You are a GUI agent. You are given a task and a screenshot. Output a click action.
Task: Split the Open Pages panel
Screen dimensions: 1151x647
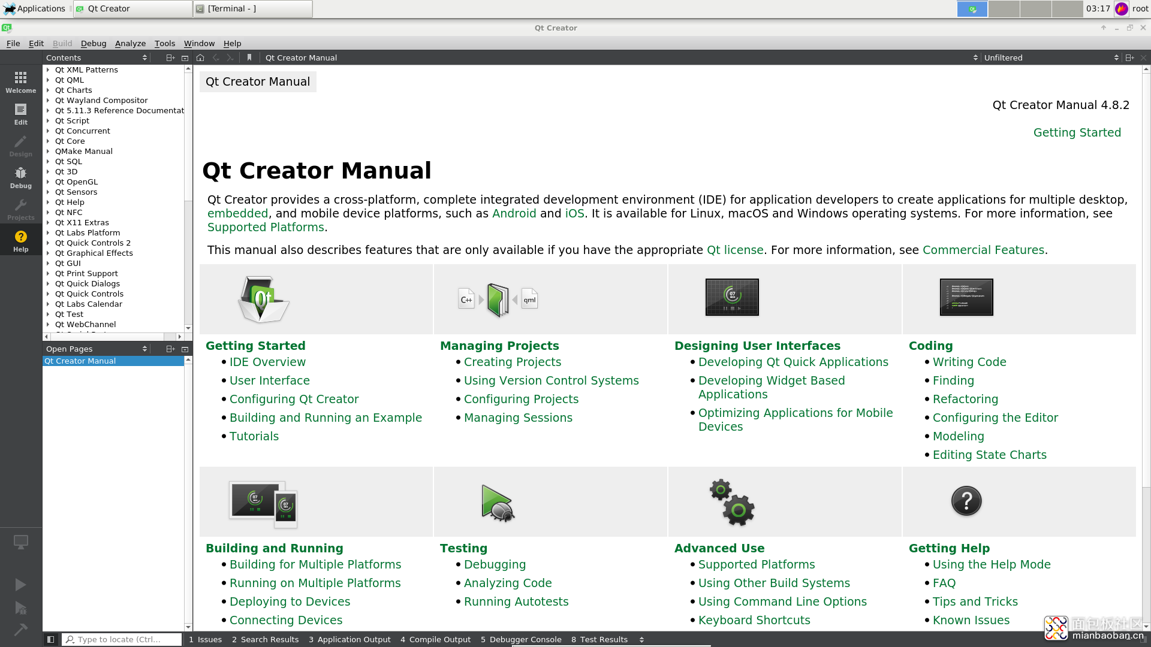[x=170, y=349]
